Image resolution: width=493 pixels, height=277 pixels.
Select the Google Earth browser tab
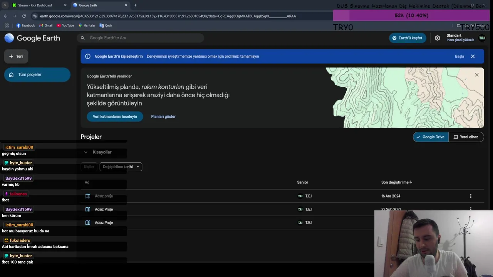(100, 5)
